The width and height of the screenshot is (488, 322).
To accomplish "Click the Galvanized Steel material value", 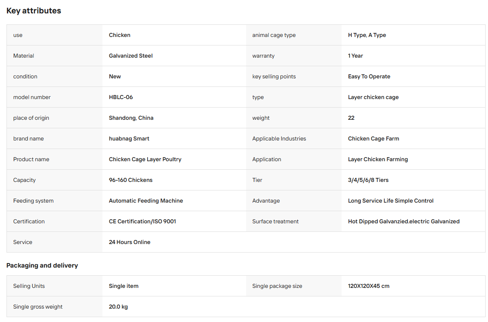I will [131, 56].
